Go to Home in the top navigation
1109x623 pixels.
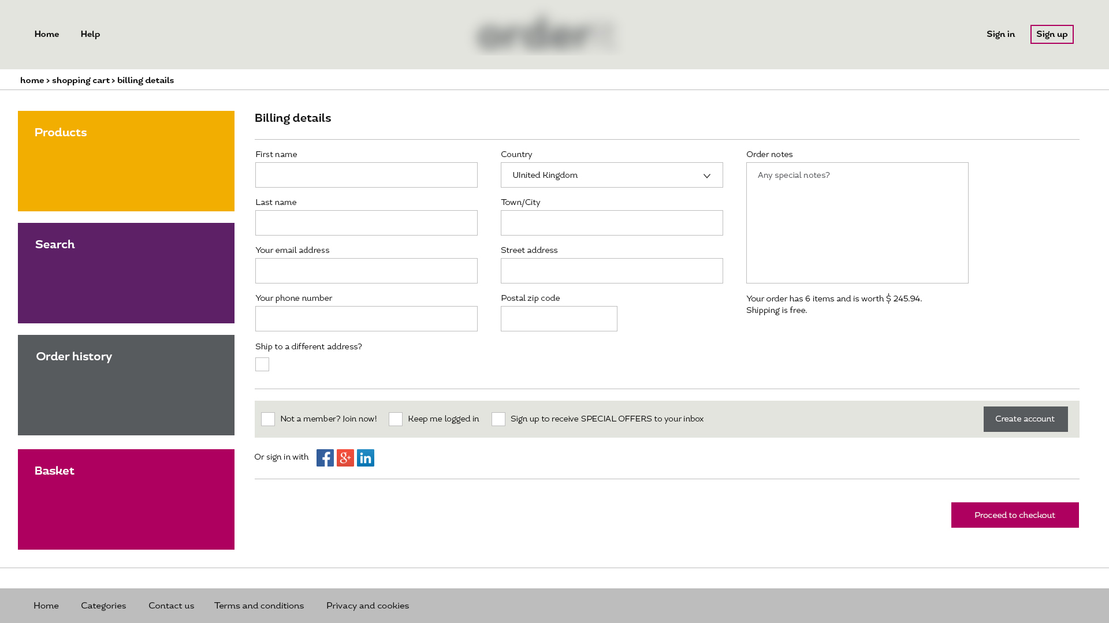pyautogui.click(x=47, y=35)
